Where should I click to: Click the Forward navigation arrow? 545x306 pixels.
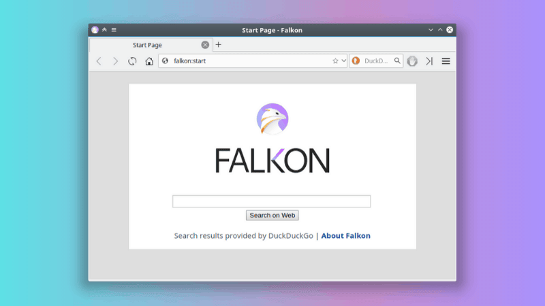click(115, 61)
